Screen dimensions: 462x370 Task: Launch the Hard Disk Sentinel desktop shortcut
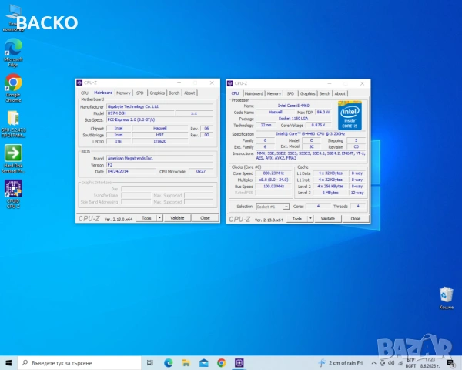pos(13,159)
